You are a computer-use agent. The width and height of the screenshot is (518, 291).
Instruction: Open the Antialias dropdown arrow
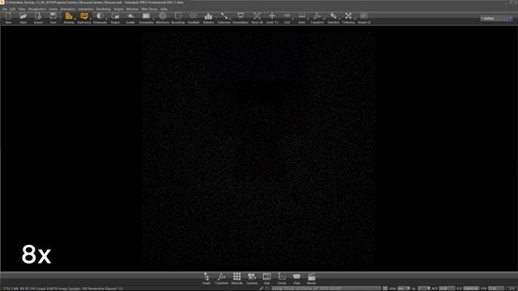[75, 19]
